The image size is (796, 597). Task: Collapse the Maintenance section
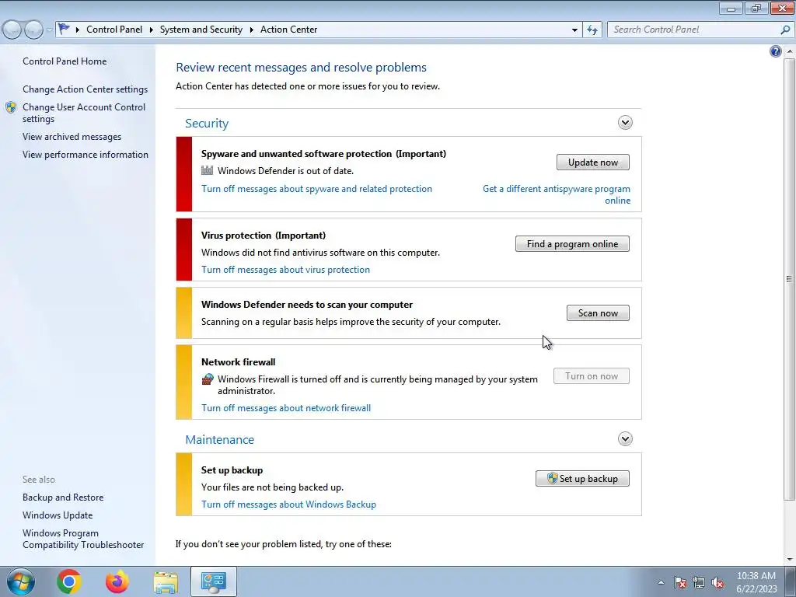tap(625, 438)
